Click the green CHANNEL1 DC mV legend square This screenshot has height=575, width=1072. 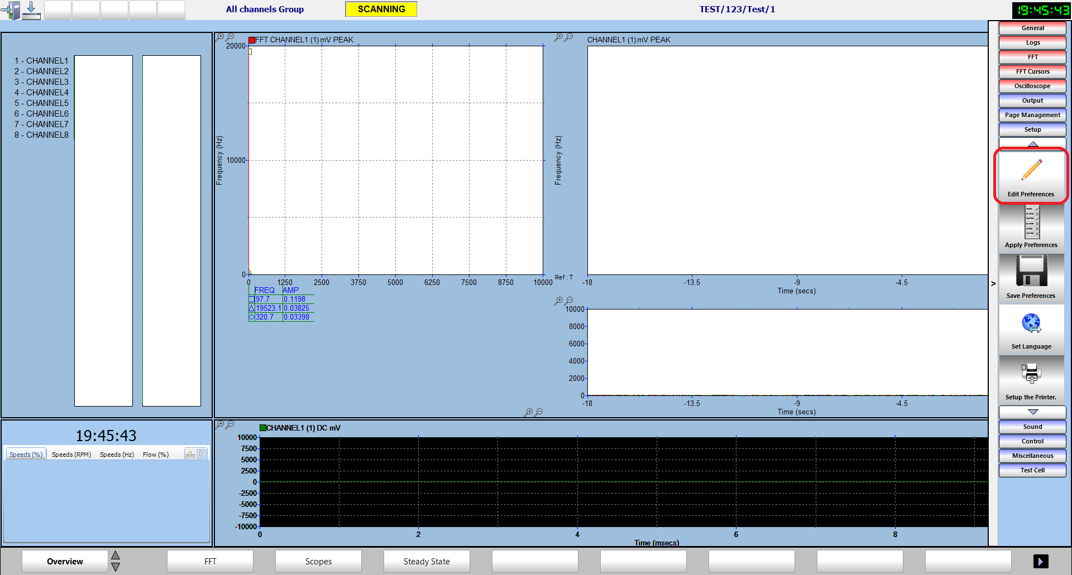pyautogui.click(x=263, y=428)
